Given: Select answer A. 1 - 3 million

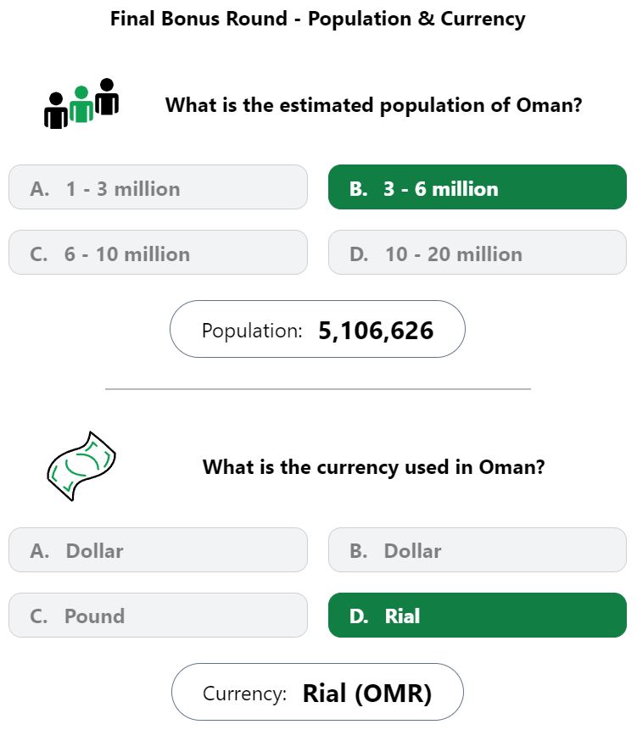Looking at the screenshot, I should 158,187.
